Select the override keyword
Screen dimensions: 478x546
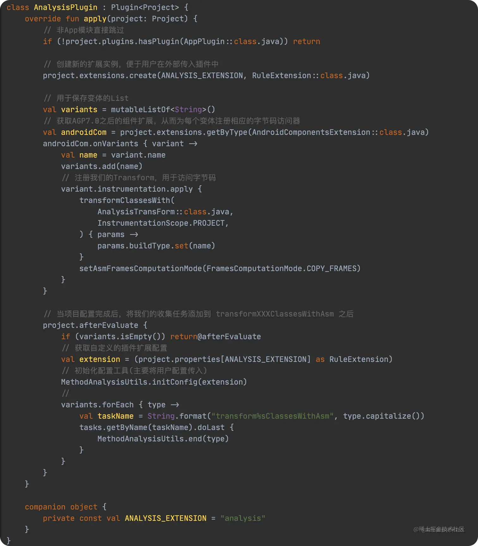click(43, 19)
